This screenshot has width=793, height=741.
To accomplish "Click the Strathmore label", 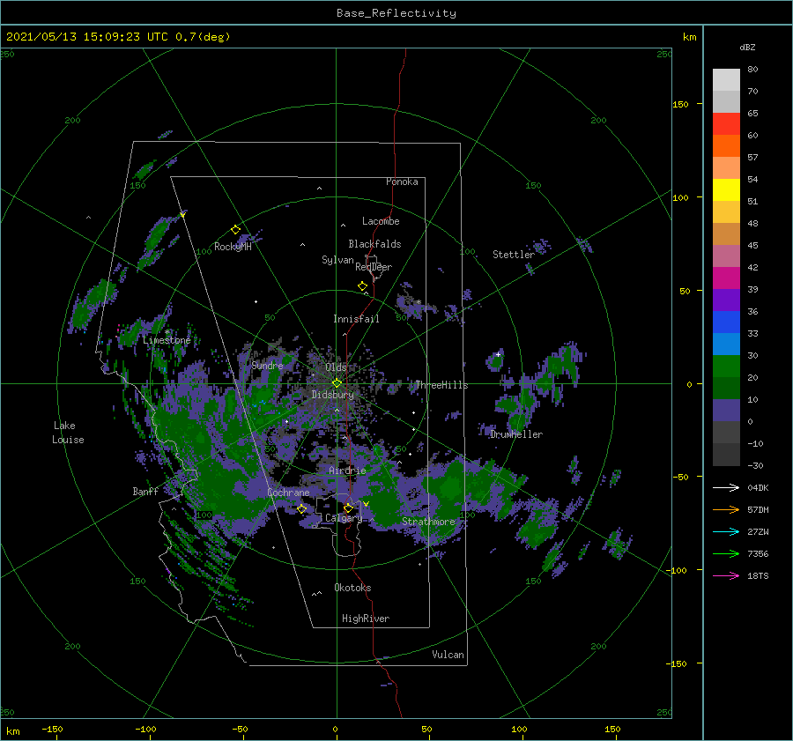I will [x=428, y=522].
